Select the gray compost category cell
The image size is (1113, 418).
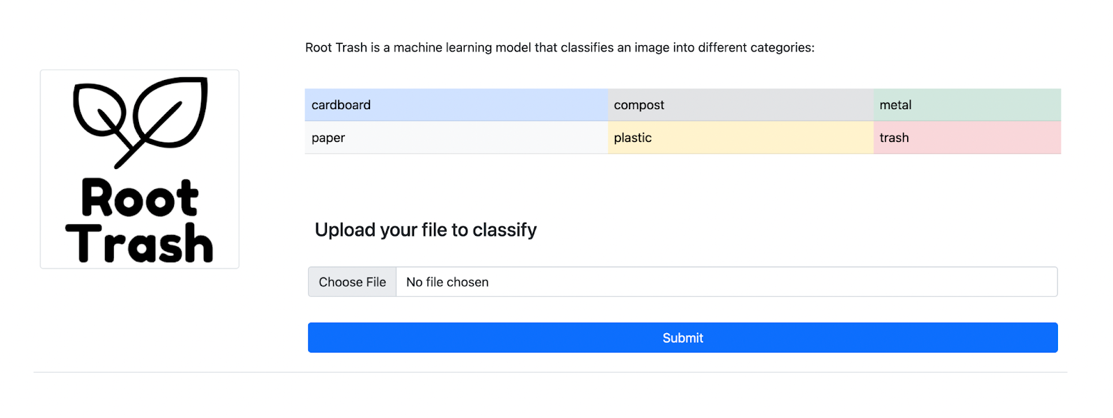[740, 105]
